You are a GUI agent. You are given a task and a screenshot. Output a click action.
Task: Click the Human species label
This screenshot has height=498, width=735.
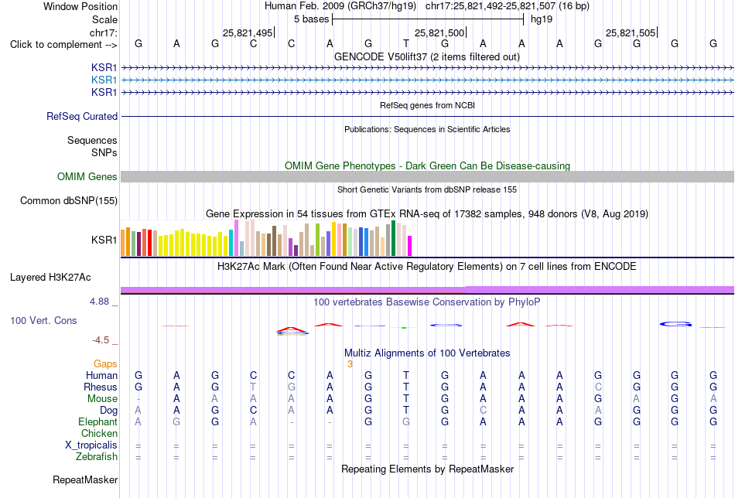pos(101,376)
